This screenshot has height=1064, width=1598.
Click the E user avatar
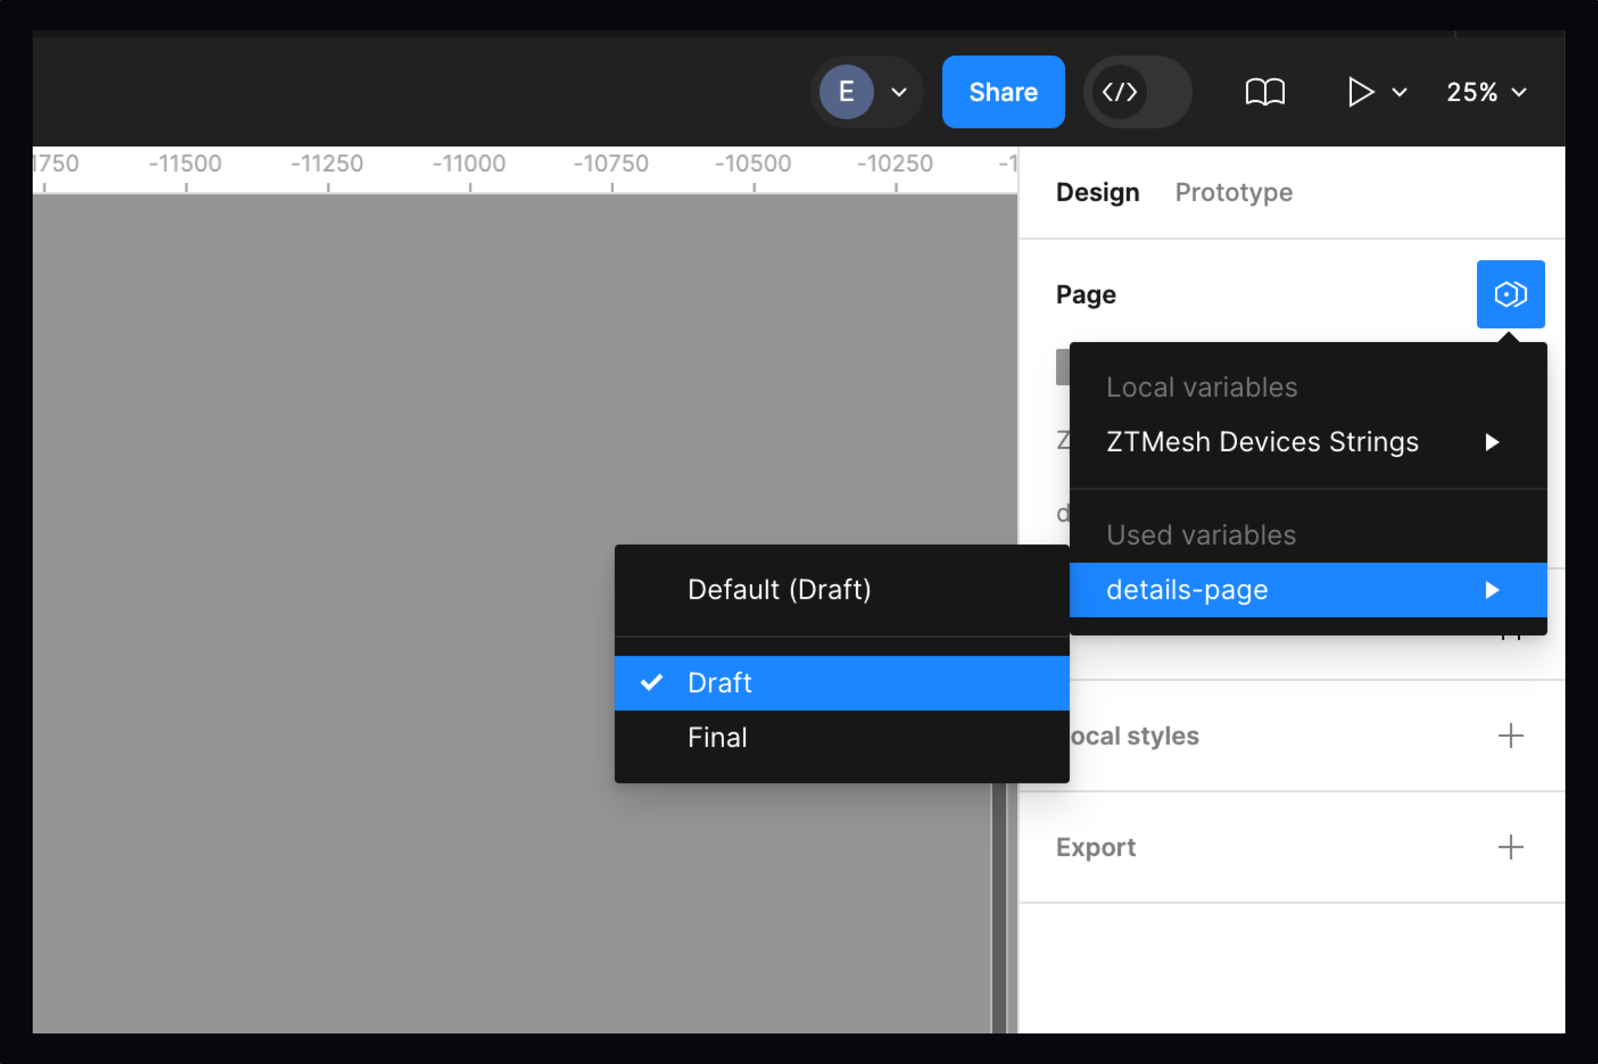coord(846,91)
